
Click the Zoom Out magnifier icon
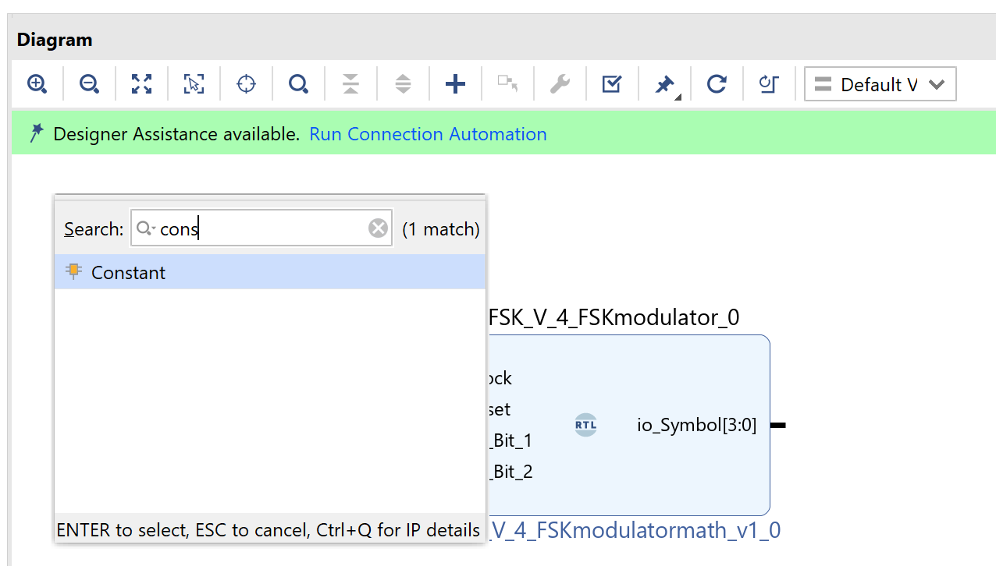click(x=89, y=84)
